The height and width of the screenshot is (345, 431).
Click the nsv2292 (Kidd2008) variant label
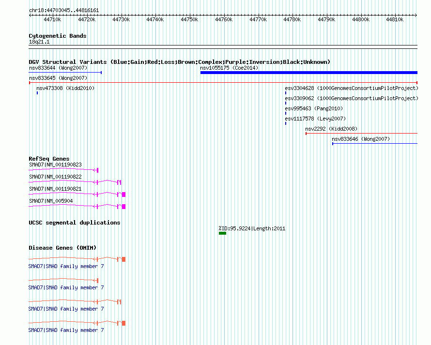[x=331, y=129]
